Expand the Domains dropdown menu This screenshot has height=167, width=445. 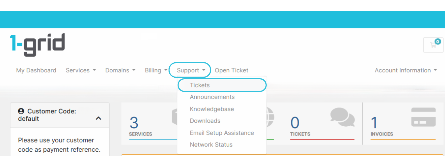[120, 70]
